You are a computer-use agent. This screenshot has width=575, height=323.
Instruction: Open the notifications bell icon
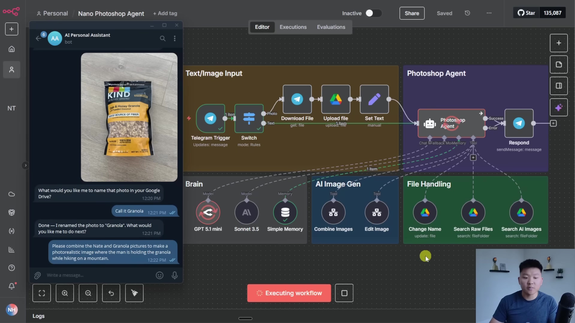pos(11,286)
